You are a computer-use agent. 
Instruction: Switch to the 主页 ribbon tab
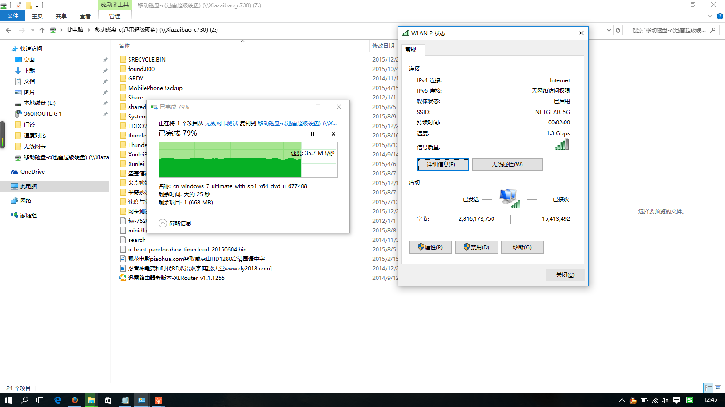[x=37, y=16]
